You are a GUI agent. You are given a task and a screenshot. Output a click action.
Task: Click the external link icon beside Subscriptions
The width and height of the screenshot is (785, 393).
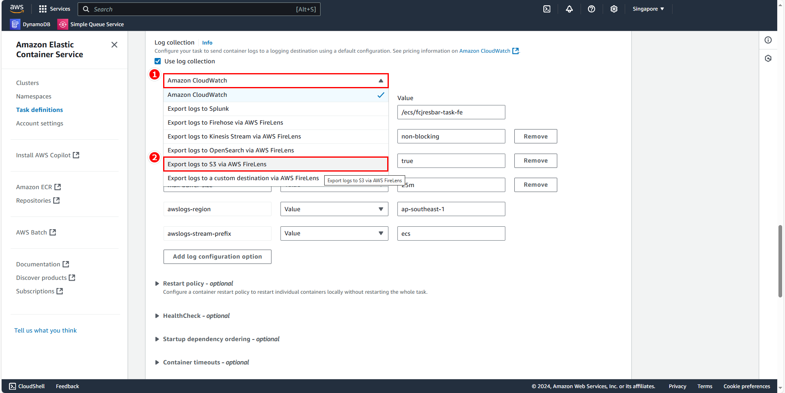[x=60, y=291]
